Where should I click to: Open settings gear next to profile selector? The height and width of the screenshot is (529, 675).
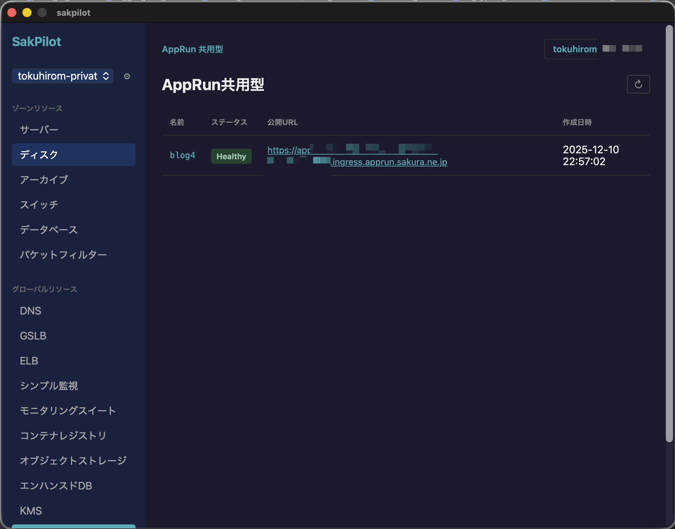point(127,76)
